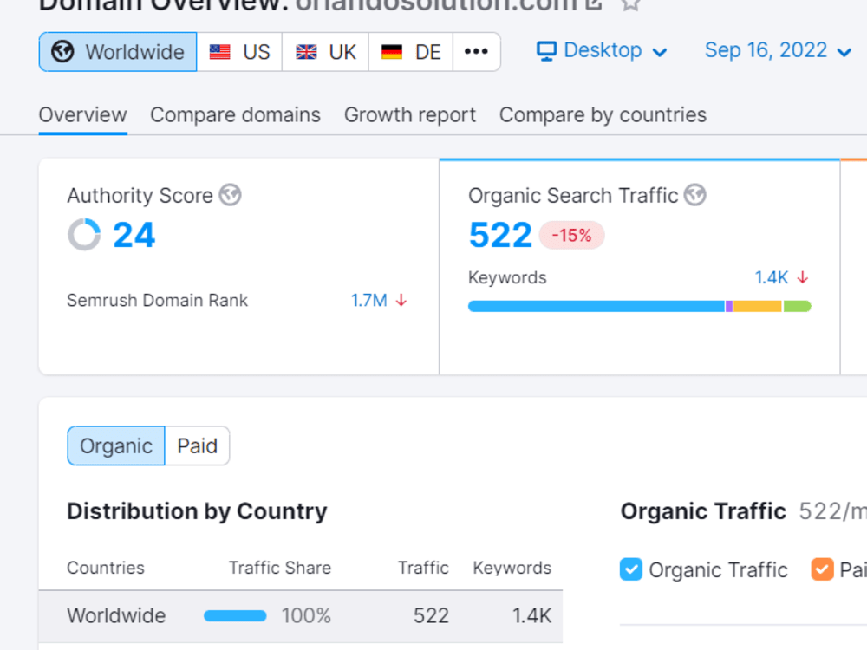Image resolution: width=867 pixels, height=650 pixels.
Task: Expand the chevron next to the date
Action: (844, 53)
